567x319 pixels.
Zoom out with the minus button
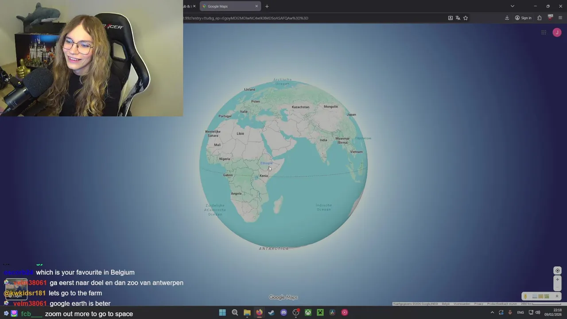tap(558, 287)
